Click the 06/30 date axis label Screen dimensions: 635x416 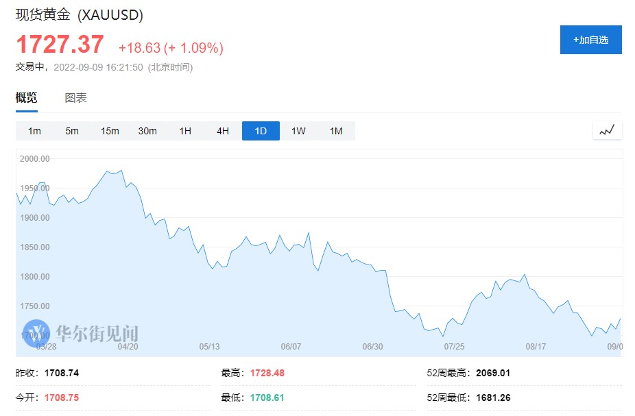pos(372,347)
